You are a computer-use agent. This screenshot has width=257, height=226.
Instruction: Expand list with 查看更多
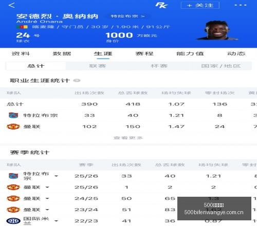pyautogui.click(x=128, y=138)
